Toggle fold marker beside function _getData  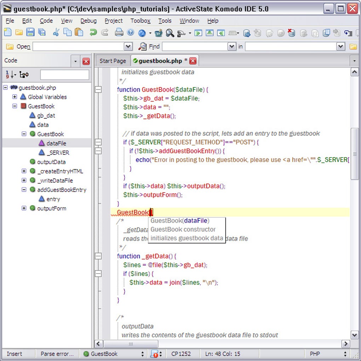(x=98, y=256)
